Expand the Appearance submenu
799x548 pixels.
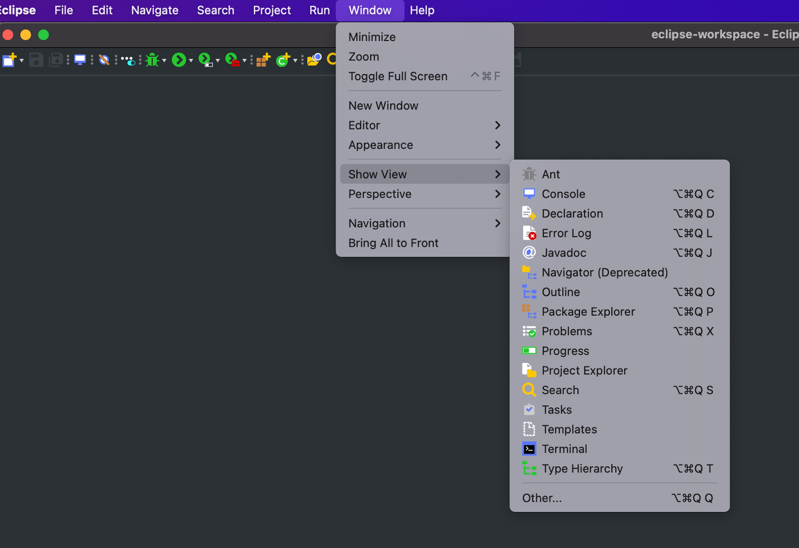(x=425, y=145)
